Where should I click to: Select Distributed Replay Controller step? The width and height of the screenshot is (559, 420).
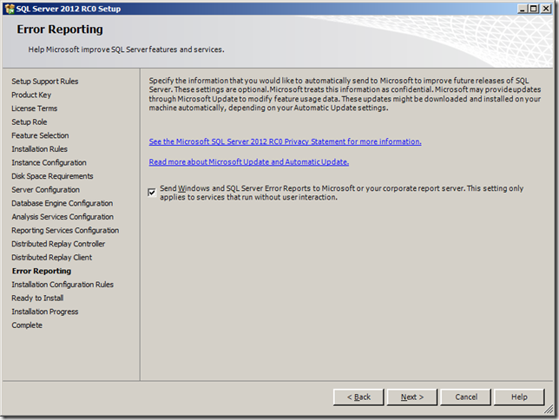58,244
